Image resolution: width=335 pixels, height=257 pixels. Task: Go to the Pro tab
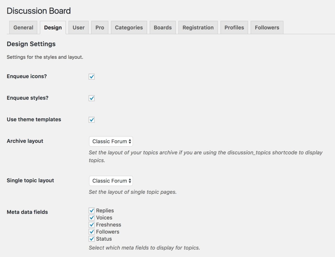pos(100,28)
